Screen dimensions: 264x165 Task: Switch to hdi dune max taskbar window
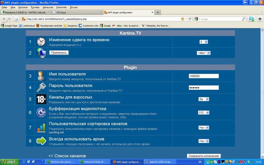pyautogui.click(x=60, y=162)
